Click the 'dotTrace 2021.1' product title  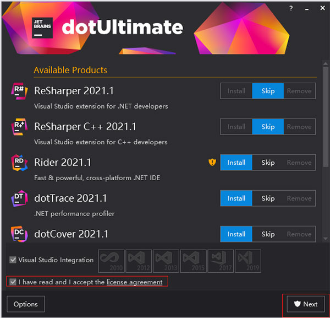(x=70, y=198)
